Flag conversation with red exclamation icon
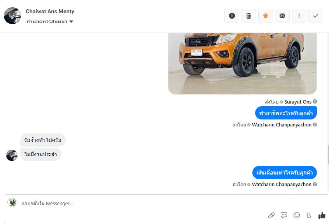The height and width of the screenshot is (223, 329). tap(299, 16)
